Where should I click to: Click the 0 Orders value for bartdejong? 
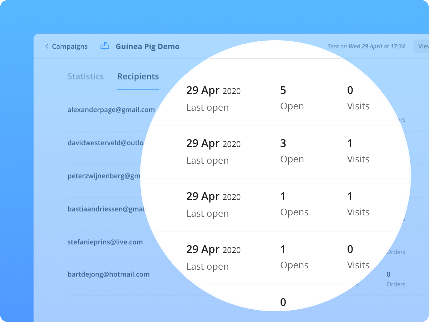pyautogui.click(x=388, y=274)
